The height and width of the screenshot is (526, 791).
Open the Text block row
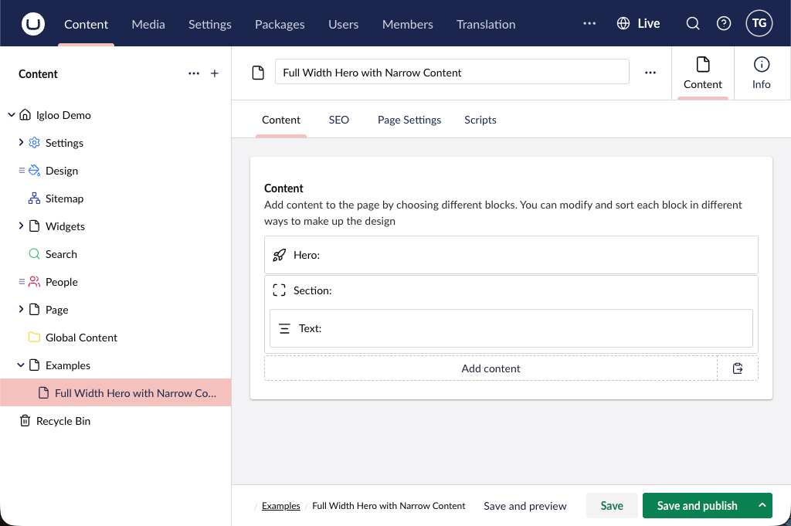click(511, 328)
